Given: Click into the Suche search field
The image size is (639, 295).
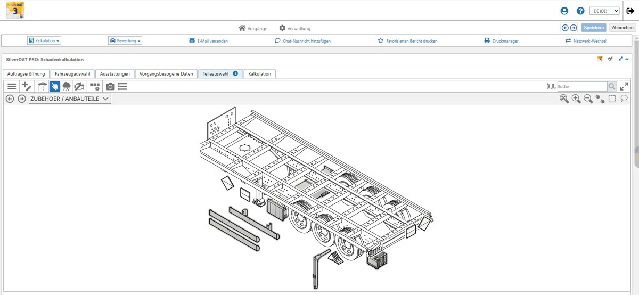Looking at the screenshot, I should coord(581,86).
